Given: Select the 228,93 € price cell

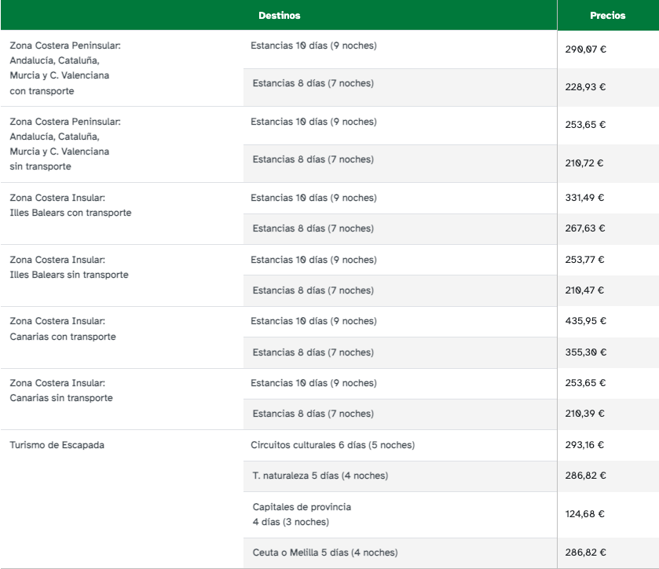Looking at the screenshot, I should (586, 87).
